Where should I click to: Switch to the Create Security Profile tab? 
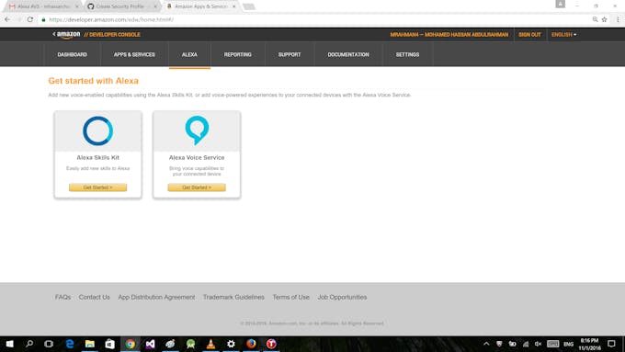(x=121, y=6)
